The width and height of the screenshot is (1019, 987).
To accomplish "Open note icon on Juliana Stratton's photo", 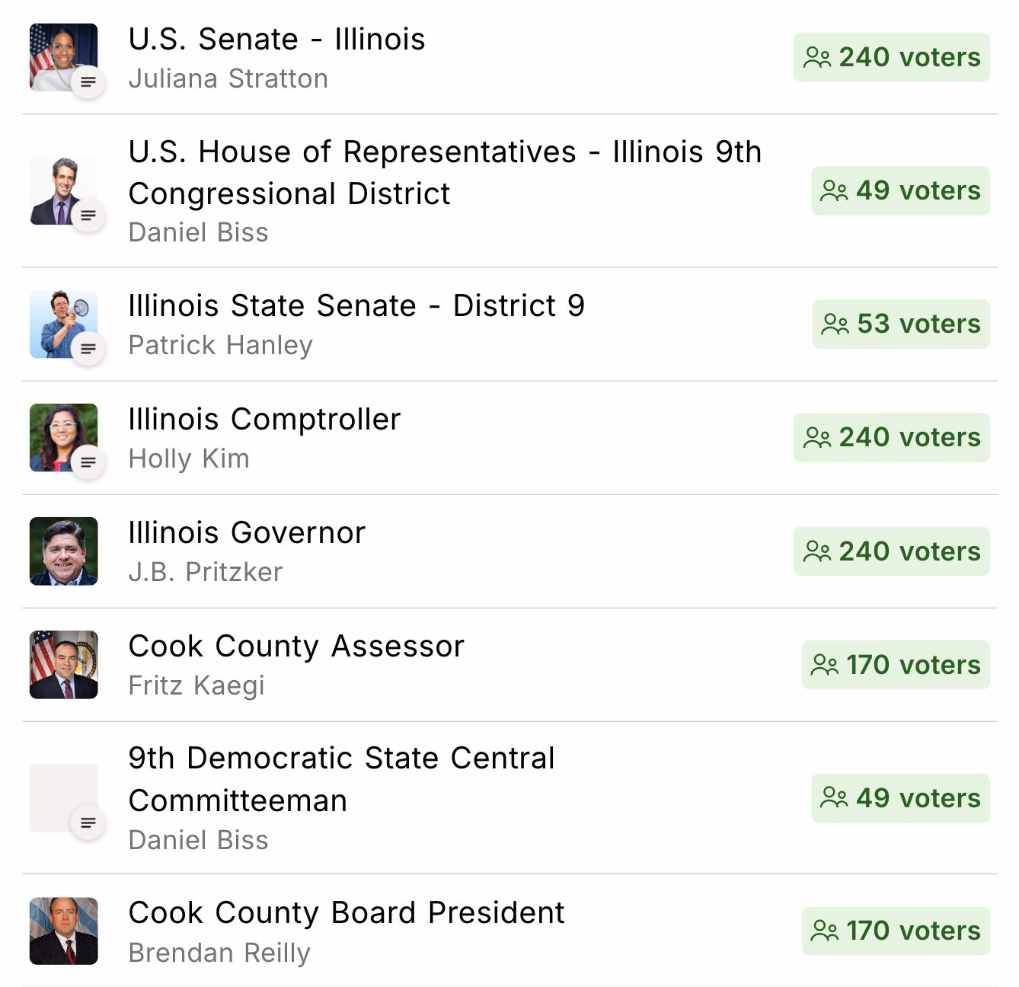I will click(x=88, y=81).
